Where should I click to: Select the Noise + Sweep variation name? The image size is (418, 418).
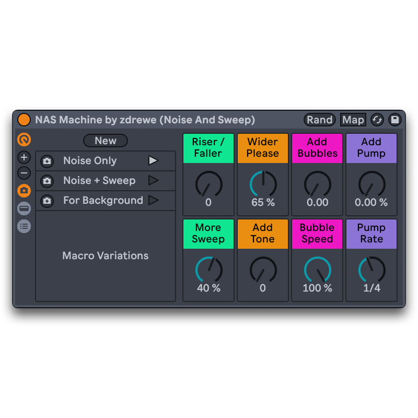(99, 180)
